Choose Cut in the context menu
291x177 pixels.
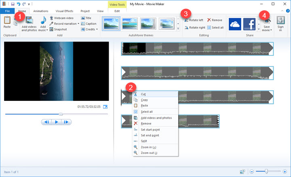pyautogui.click(x=155, y=94)
